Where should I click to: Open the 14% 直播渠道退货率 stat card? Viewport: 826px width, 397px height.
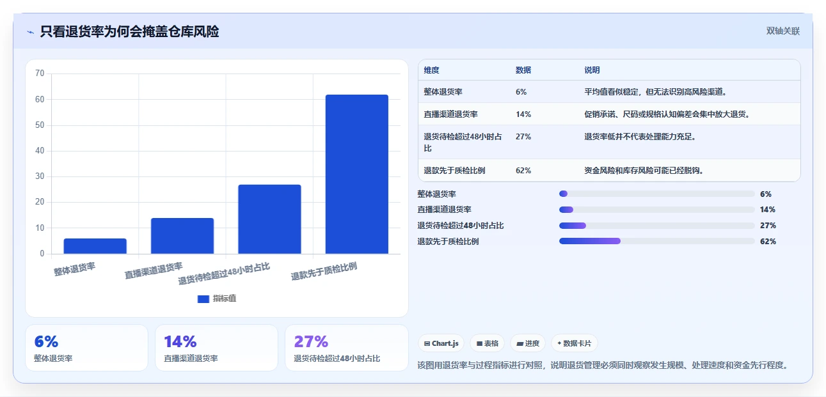pyautogui.click(x=216, y=348)
